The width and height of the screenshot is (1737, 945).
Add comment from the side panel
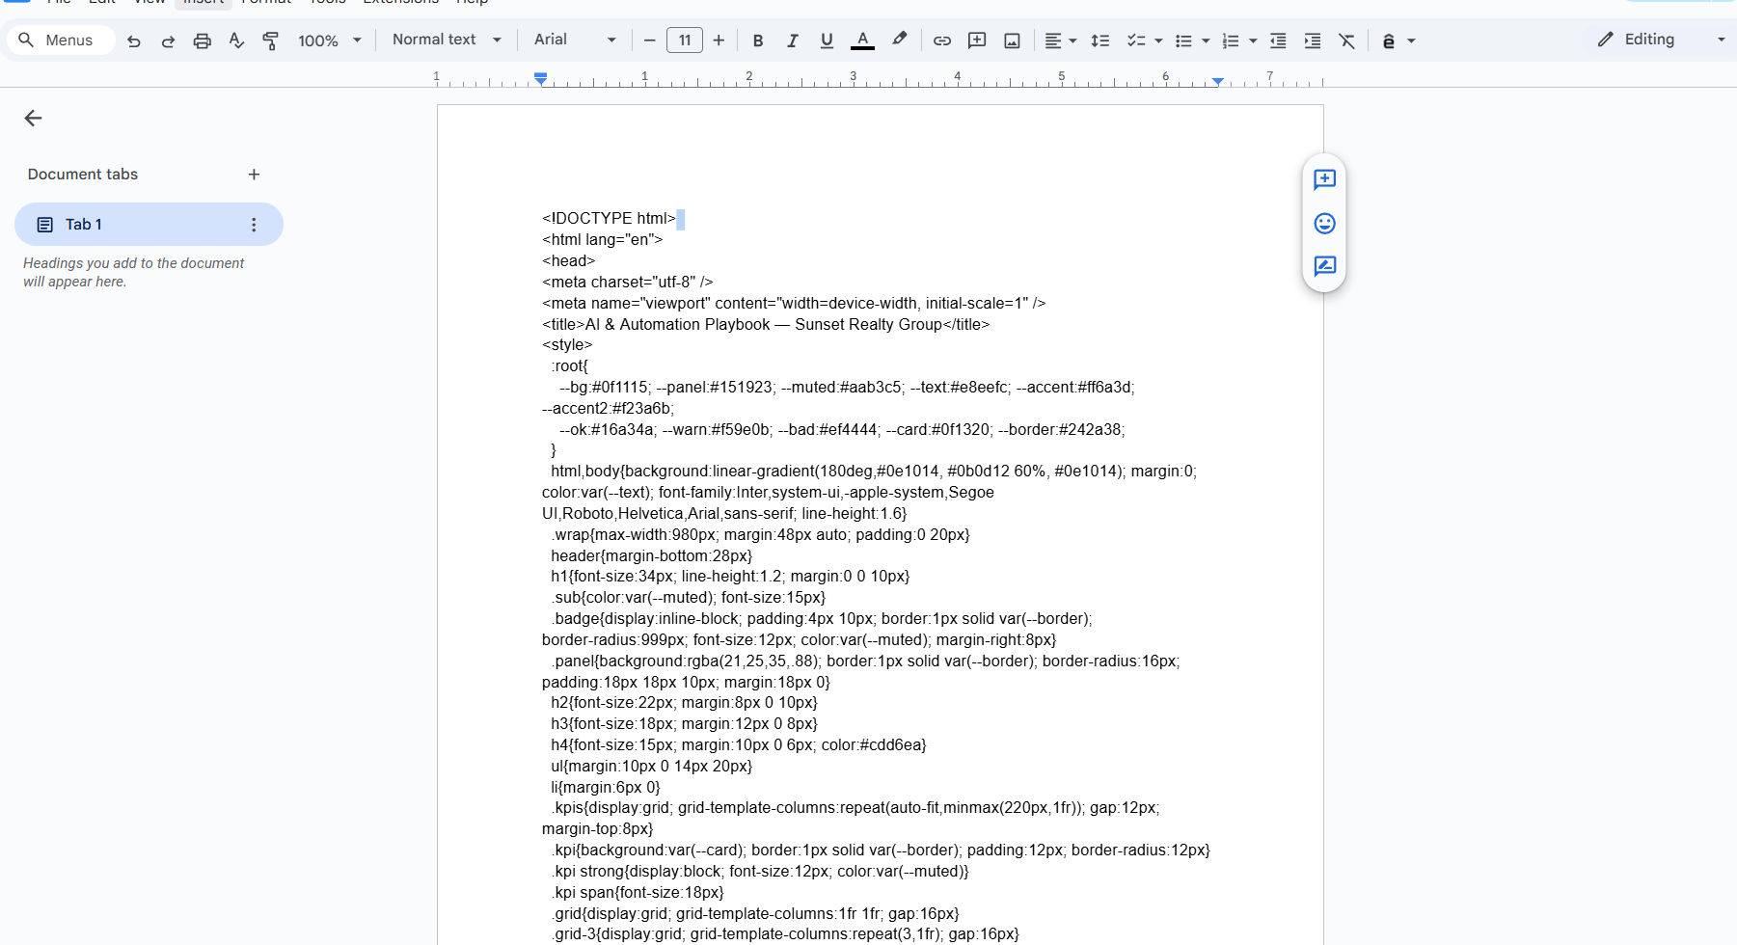click(x=1324, y=179)
